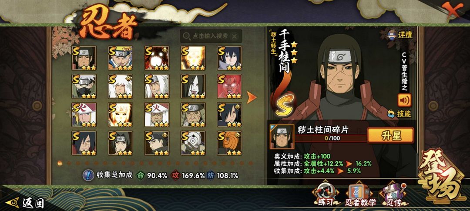Go to next ninja page arrow

coord(252,98)
